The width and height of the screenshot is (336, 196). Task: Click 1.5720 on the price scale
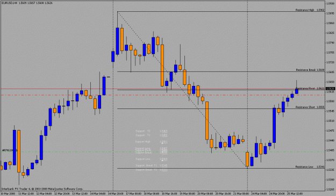[331, 62]
